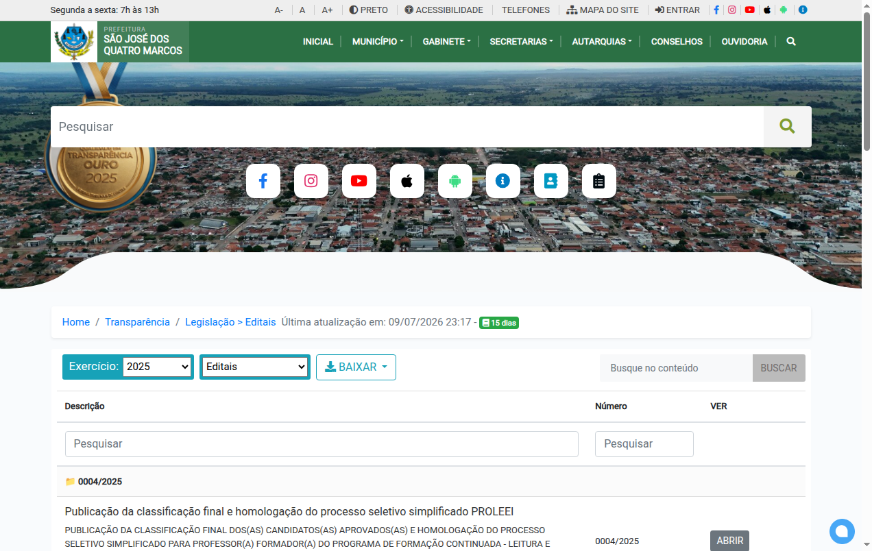The height and width of the screenshot is (551, 872).
Task: Open ACESSIBILIDADE page
Action: point(444,10)
